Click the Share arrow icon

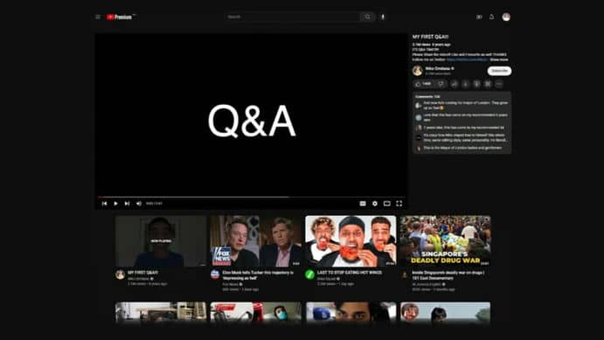[455, 84]
